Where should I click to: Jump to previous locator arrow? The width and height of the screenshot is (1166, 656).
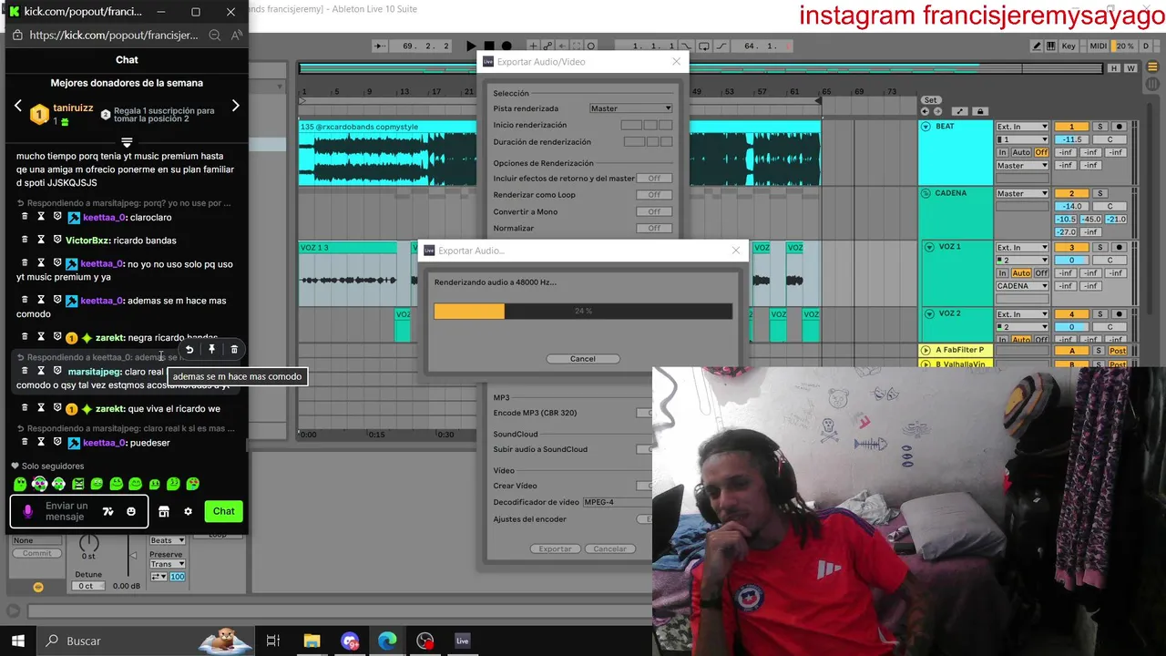point(925,111)
